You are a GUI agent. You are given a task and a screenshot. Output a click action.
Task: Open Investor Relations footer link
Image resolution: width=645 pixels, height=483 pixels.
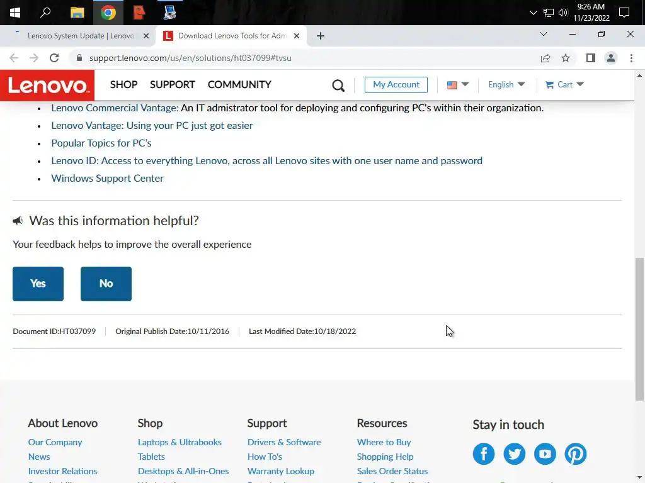click(62, 471)
